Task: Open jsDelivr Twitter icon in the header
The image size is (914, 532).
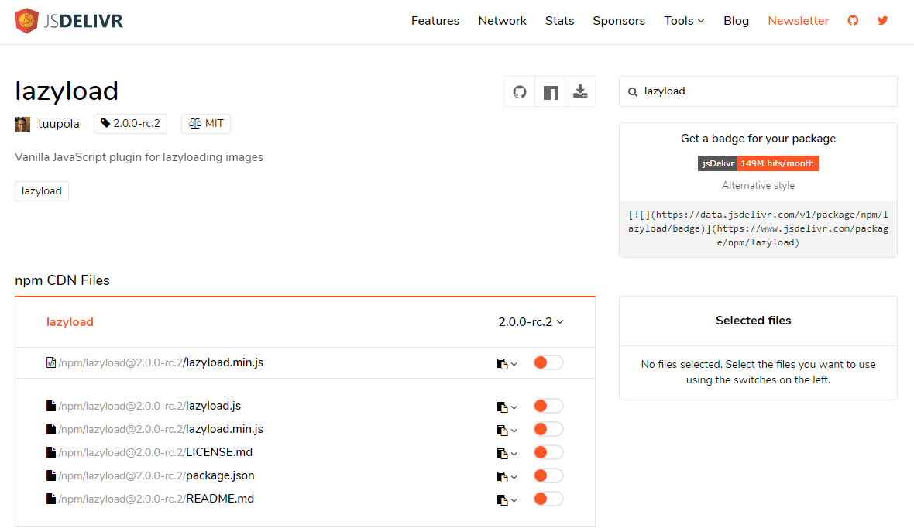Action: [882, 21]
